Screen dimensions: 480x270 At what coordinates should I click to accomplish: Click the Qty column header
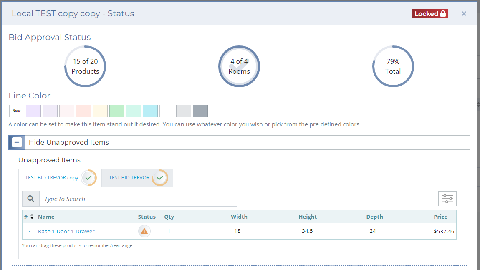(x=169, y=217)
